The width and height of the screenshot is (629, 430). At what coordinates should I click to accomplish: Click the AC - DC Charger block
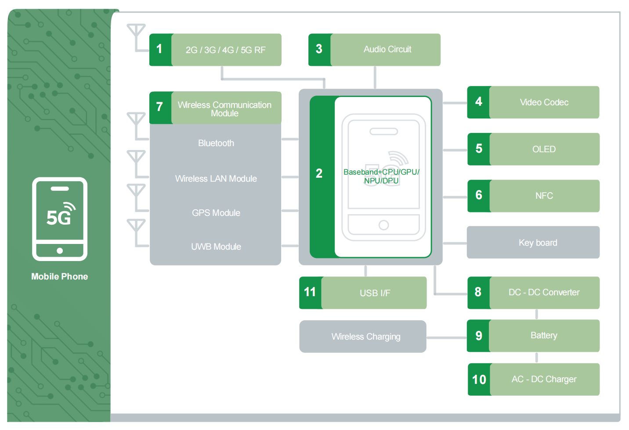533,379
